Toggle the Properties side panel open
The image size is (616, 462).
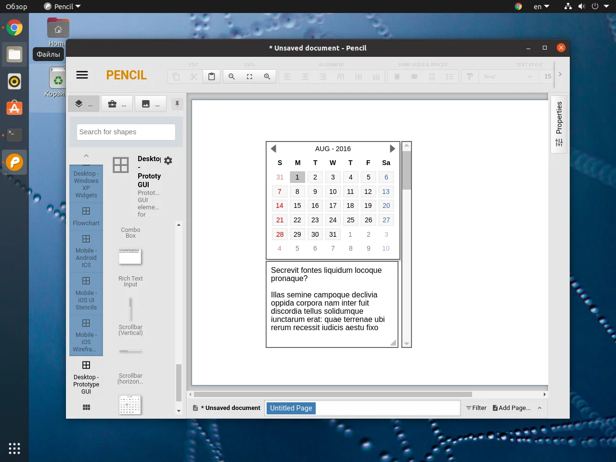tap(559, 118)
